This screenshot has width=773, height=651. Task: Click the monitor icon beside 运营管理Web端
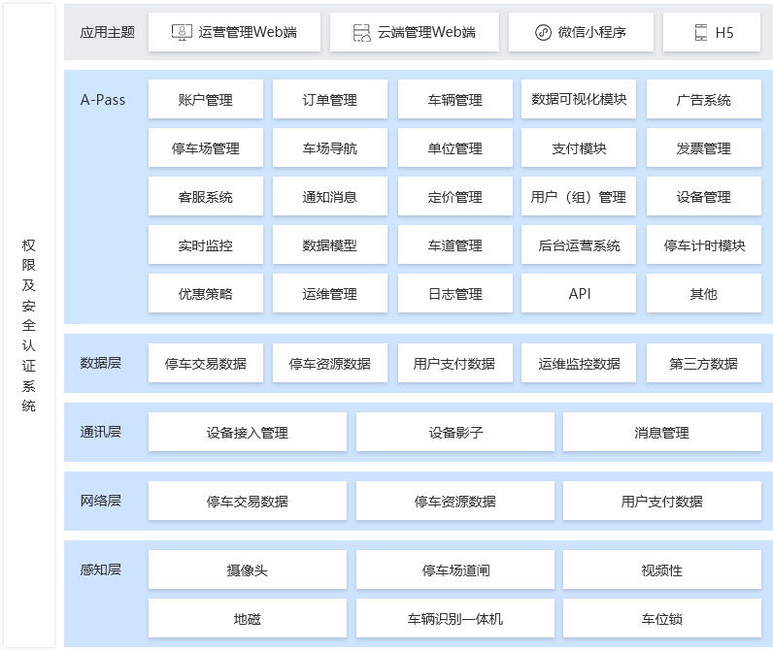182,32
